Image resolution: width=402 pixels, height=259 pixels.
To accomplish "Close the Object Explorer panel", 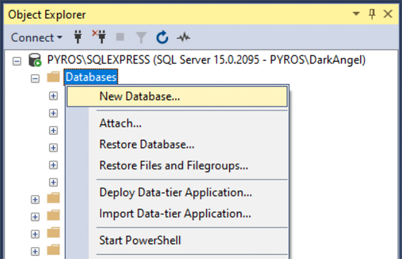I will [x=388, y=14].
